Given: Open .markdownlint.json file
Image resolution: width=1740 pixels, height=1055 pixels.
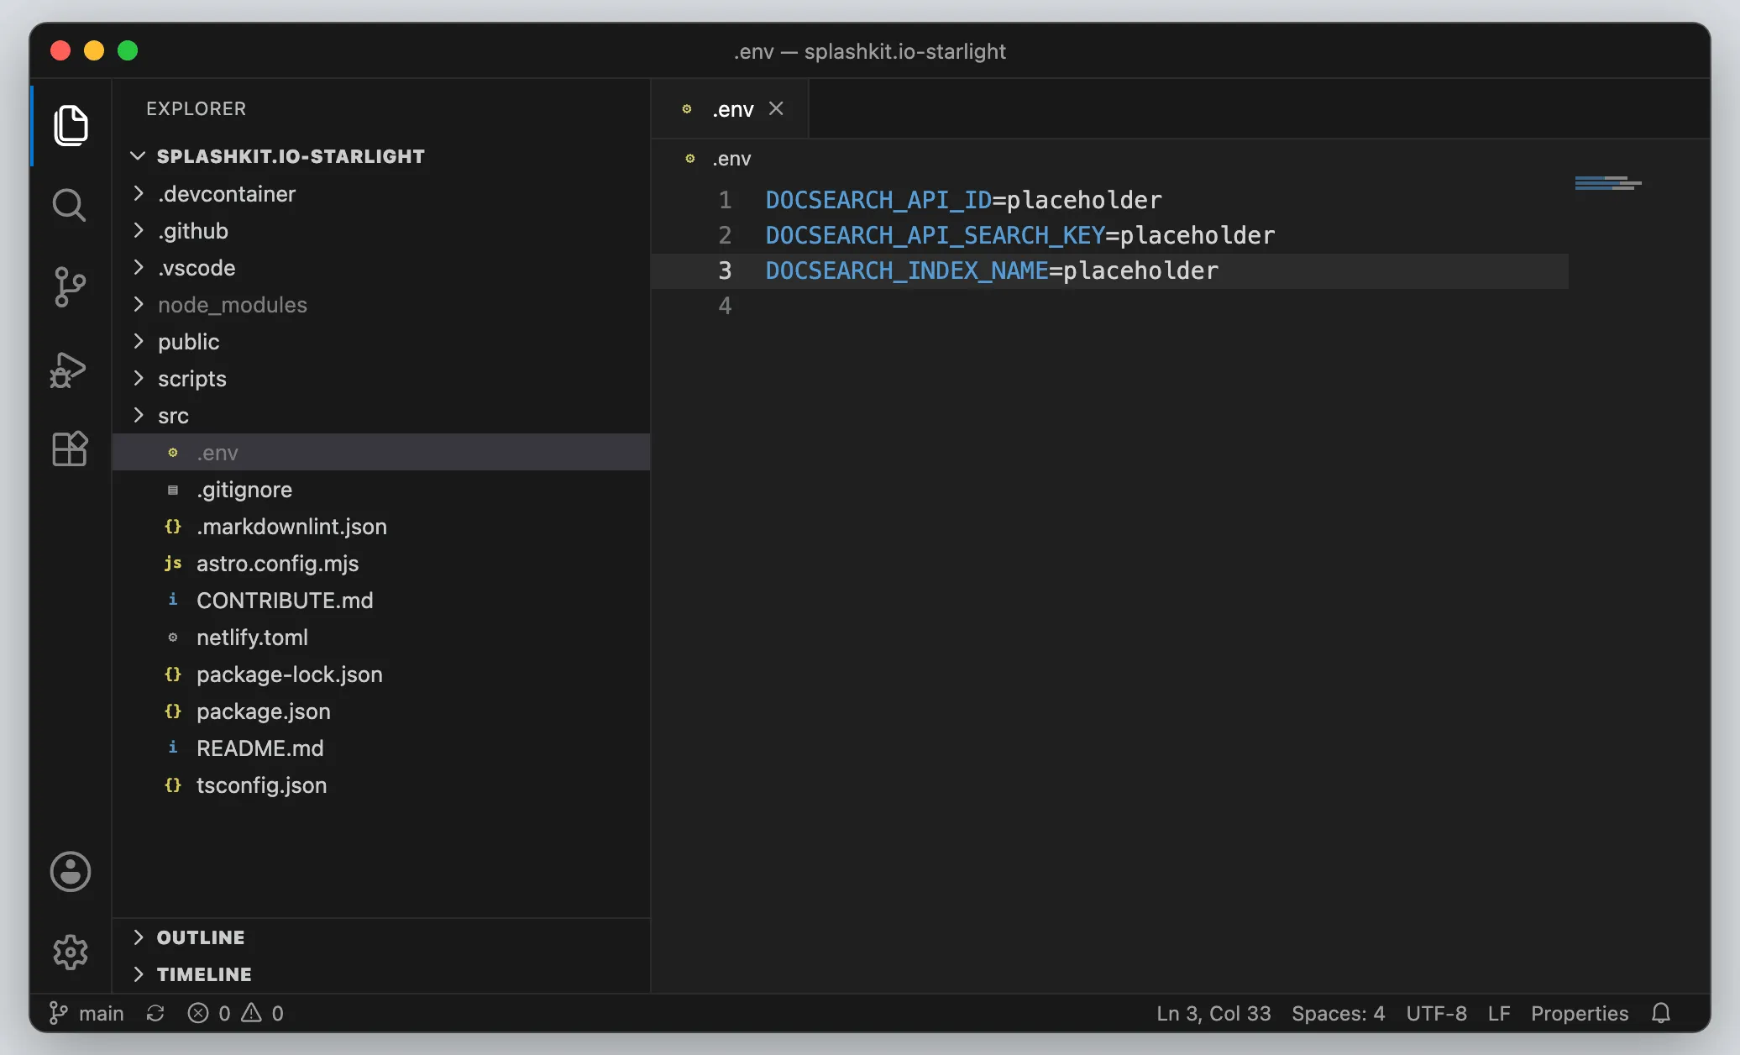Looking at the screenshot, I should coord(381,527).
